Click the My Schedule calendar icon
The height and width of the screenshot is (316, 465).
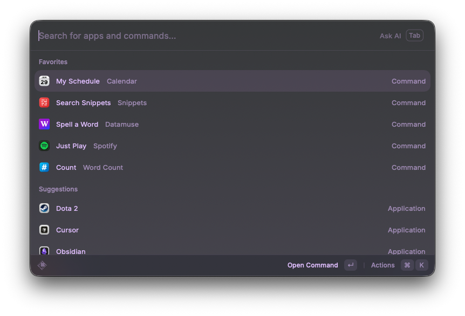(44, 81)
